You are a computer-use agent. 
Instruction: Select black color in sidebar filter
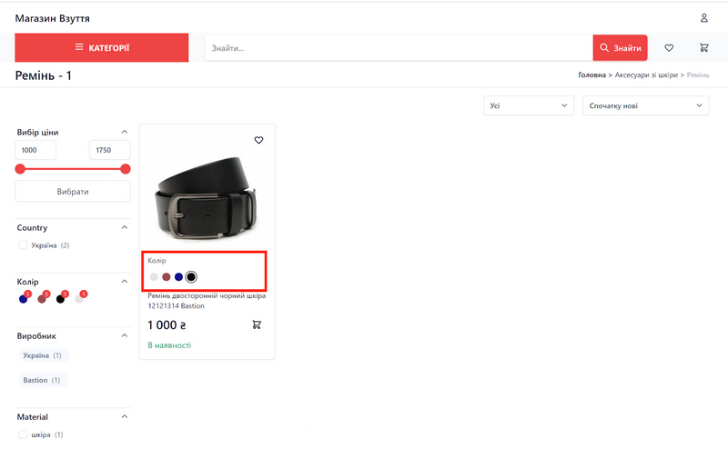60,299
